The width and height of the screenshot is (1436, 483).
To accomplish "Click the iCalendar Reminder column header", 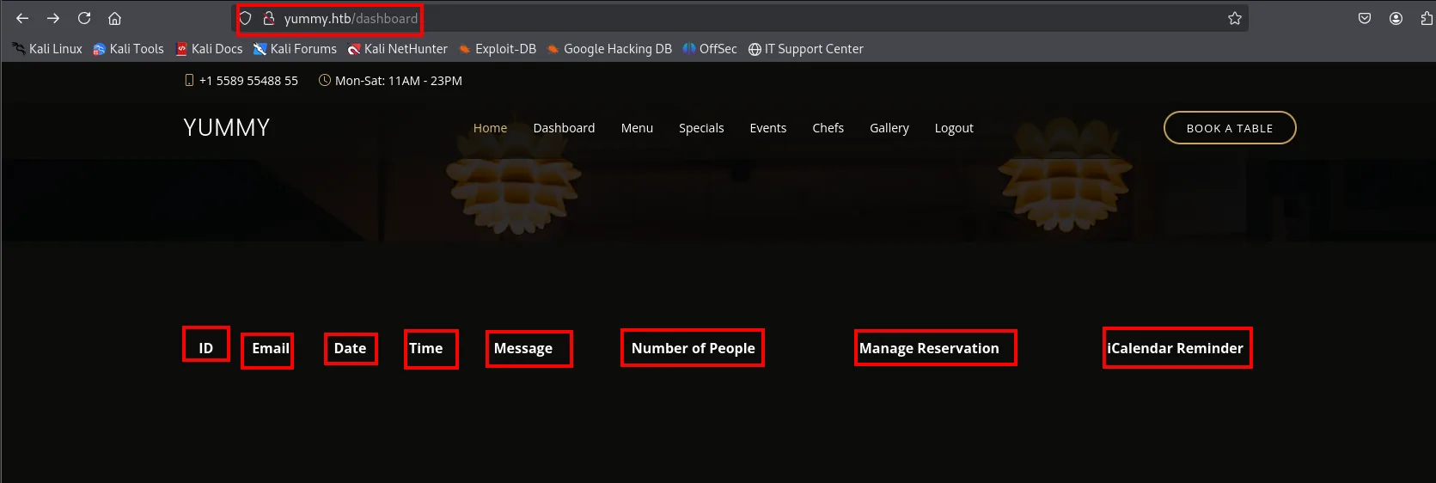I will click(1175, 348).
